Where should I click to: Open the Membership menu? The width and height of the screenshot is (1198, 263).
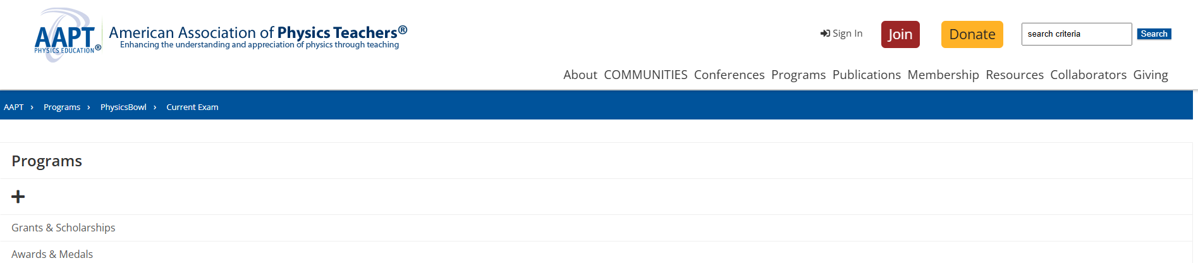point(943,75)
